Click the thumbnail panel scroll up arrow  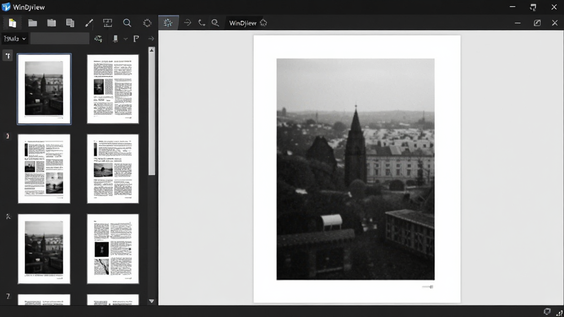coord(151,50)
